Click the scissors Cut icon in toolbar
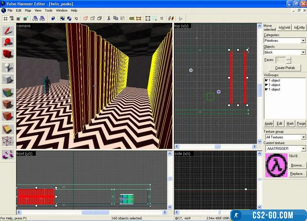Image resolution: width=307 pixels, height=221 pixels. 109,18
